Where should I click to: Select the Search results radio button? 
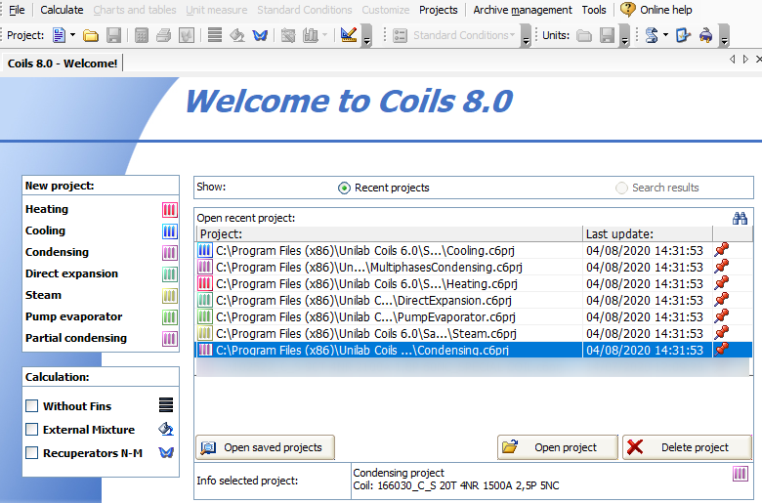[621, 189]
